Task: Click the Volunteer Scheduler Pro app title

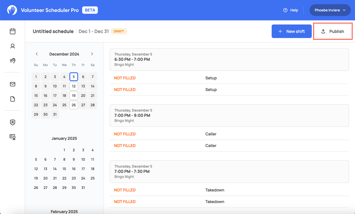Action: 50,10
